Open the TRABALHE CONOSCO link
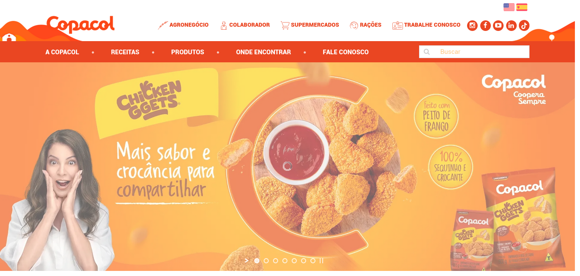The width and height of the screenshot is (580, 276). click(426, 25)
